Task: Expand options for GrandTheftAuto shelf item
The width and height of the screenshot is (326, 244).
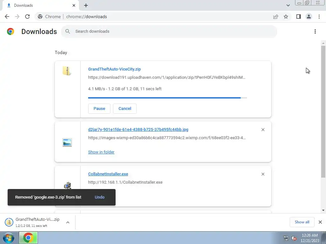Action: pyautogui.click(x=68, y=222)
